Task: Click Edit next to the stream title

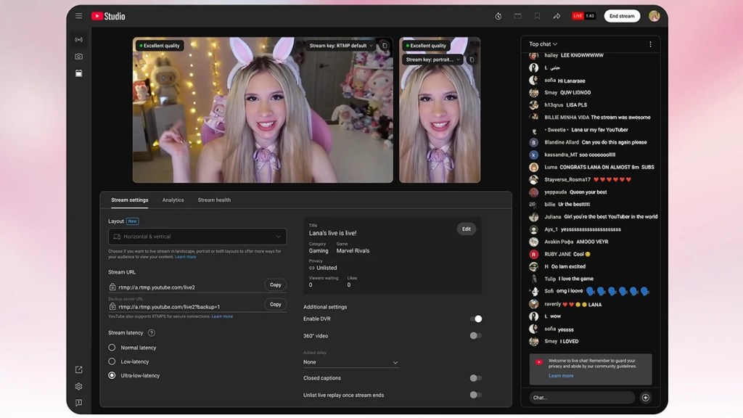Action: 467,229
